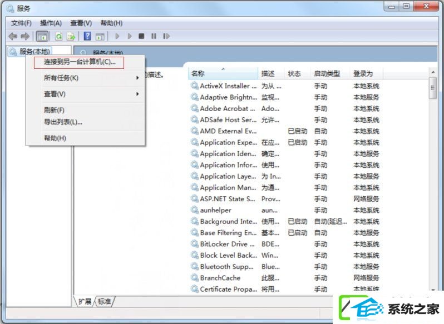The width and height of the screenshot is (444, 324).
Task: Click the Export list toolbar icon
Action: 71,36
